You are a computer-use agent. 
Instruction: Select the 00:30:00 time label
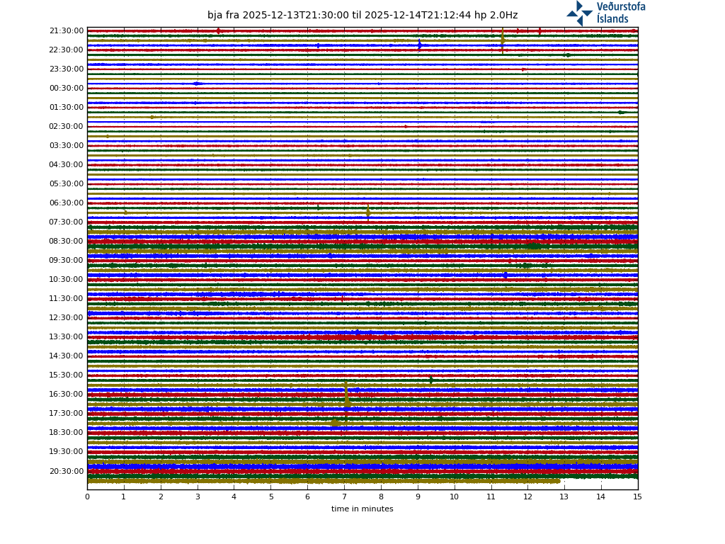tap(67, 89)
